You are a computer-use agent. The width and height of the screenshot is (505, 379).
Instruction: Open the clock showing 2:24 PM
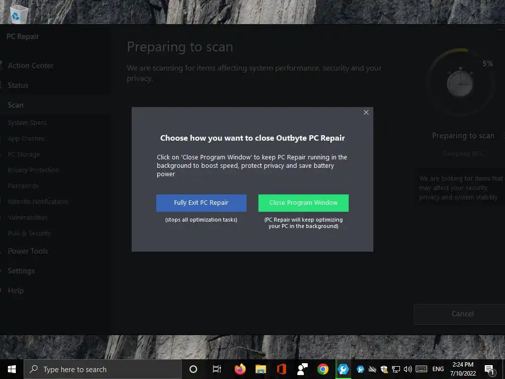[463, 369]
